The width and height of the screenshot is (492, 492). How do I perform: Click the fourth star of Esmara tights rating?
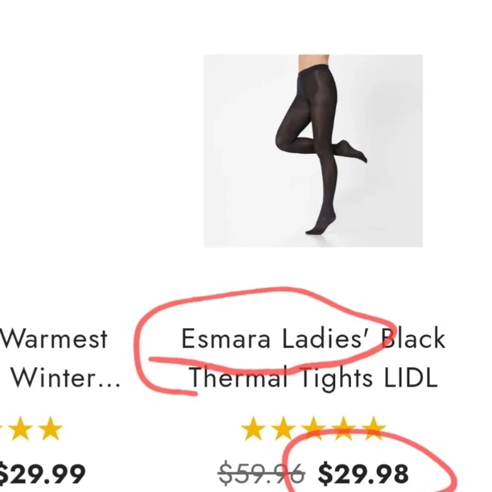pos(343,428)
